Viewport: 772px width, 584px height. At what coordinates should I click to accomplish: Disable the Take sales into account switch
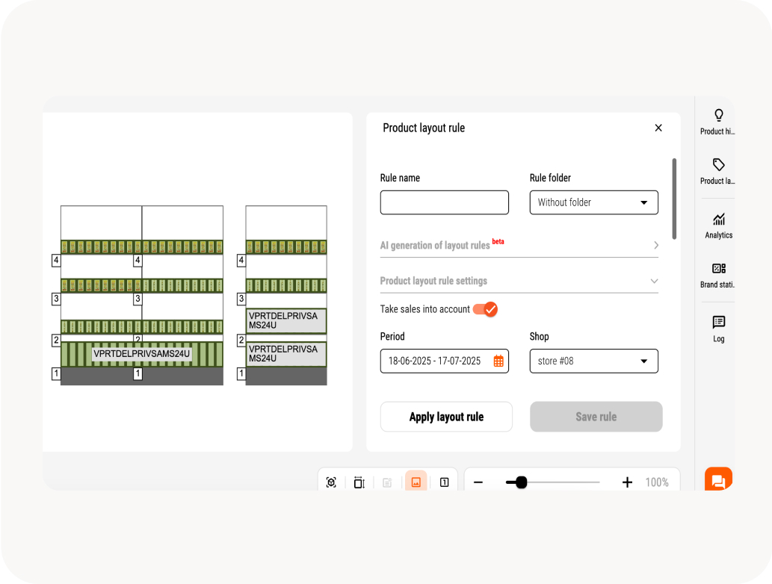click(486, 309)
